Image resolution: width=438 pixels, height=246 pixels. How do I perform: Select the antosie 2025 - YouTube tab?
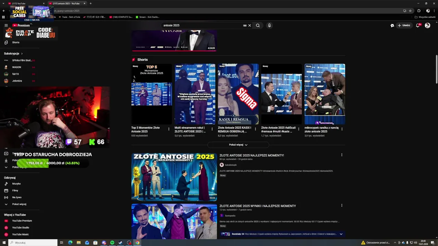click(x=67, y=3)
